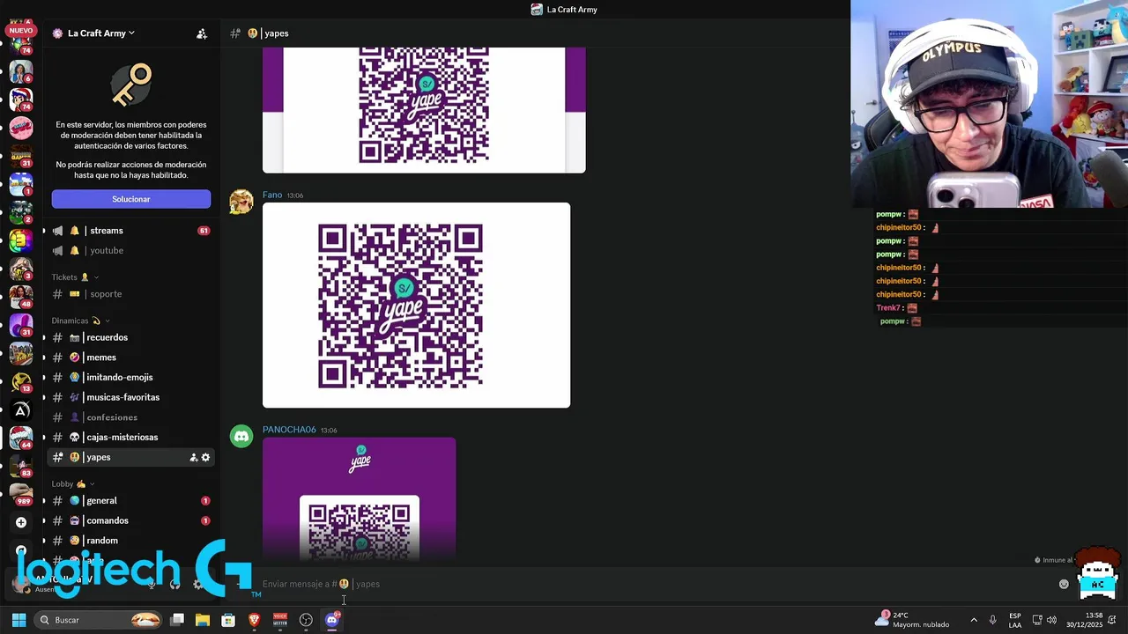Open PANOCHA06's purple Yape QR image
Viewport: 1128px width, 634px height.
pyautogui.click(x=359, y=499)
